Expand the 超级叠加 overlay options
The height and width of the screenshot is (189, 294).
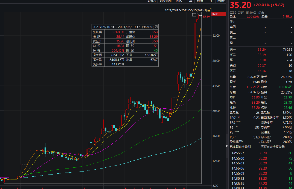pyautogui.click(x=166, y=1)
